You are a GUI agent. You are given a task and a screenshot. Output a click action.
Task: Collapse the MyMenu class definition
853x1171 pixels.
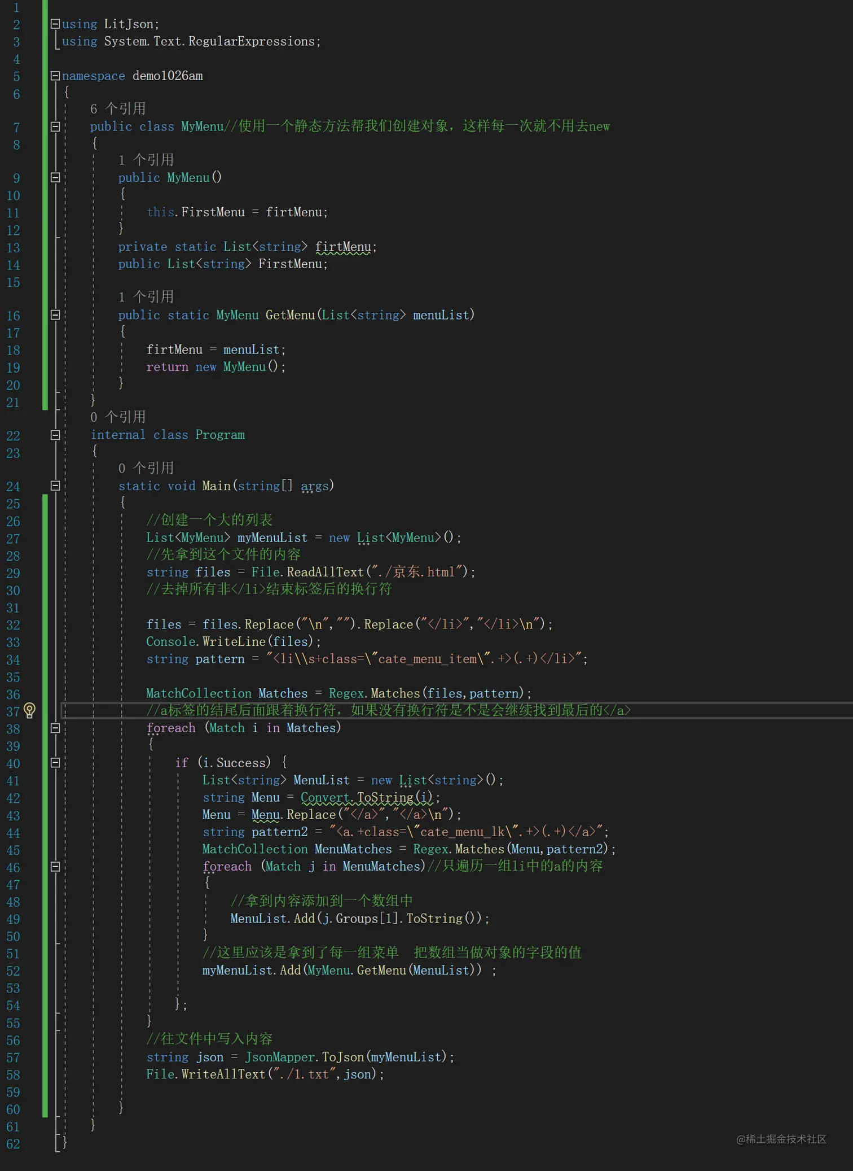pyautogui.click(x=55, y=126)
